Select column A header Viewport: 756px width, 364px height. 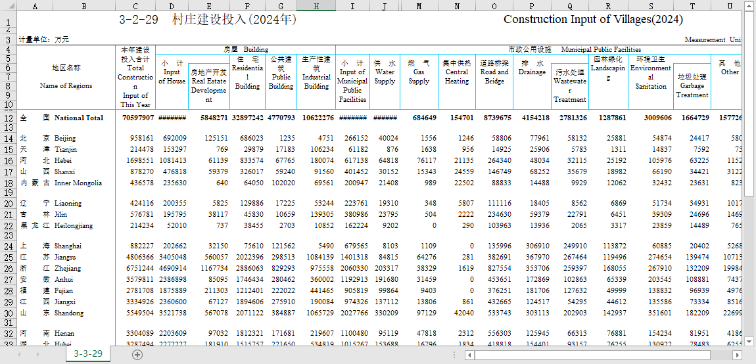35,6
